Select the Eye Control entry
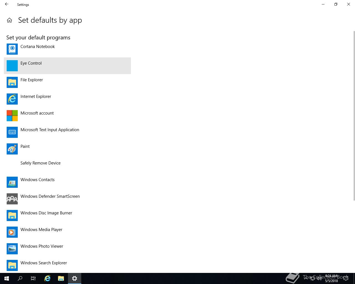This screenshot has width=355, height=284. pyautogui.click(x=67, y=66)
